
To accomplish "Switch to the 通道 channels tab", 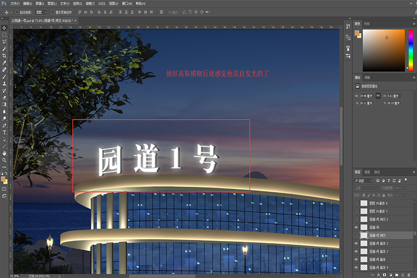I will point(367,172).
